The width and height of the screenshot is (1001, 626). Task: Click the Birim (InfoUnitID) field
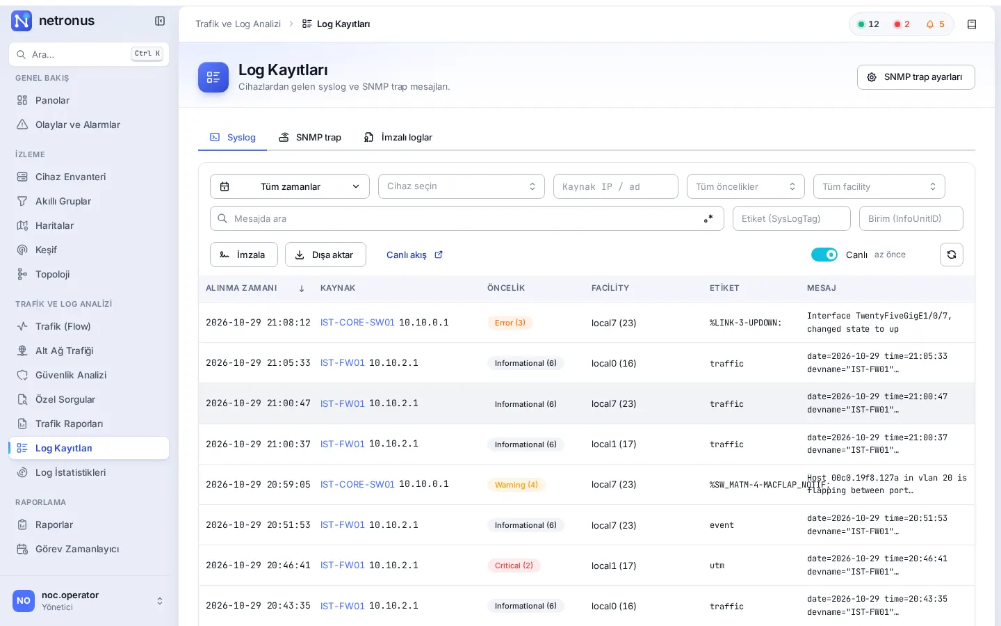click(911, 218)
